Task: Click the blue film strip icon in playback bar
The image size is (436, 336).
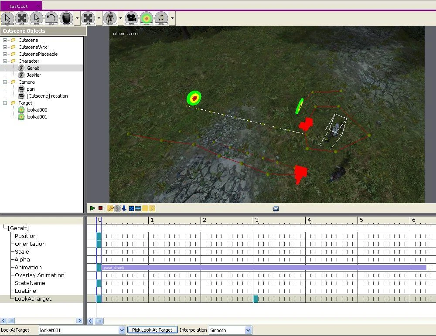Action: point(138,208)
